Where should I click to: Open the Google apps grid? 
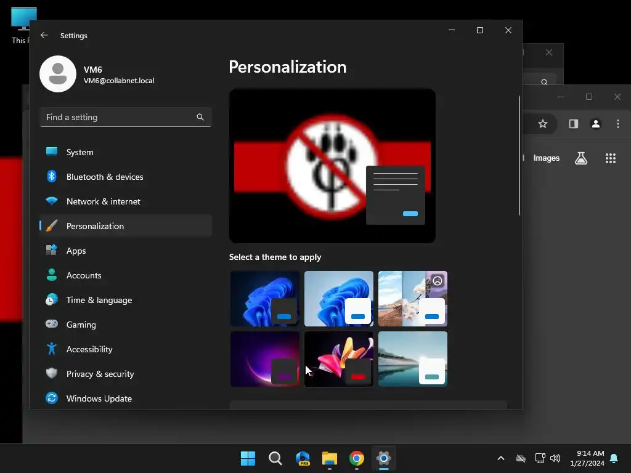click(611, 158)
